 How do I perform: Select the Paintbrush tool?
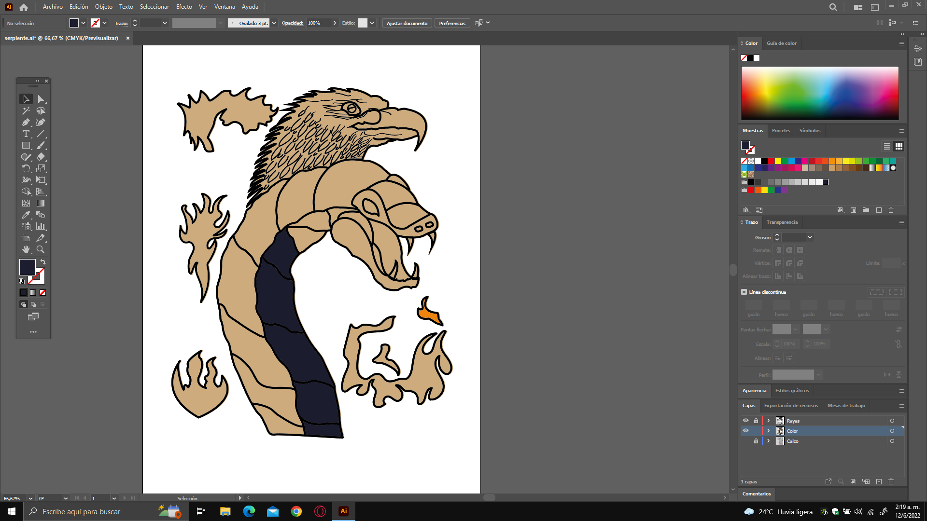click(41, 146)
